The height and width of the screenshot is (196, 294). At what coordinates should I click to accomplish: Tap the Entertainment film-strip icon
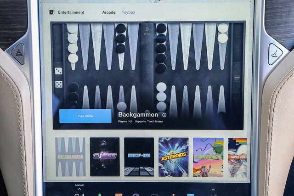[x=51, y=12]
